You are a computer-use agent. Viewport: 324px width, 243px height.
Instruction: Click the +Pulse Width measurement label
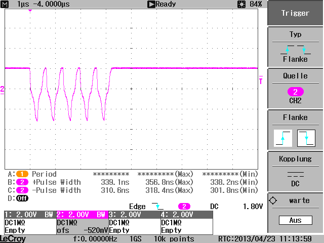[56, 182]
